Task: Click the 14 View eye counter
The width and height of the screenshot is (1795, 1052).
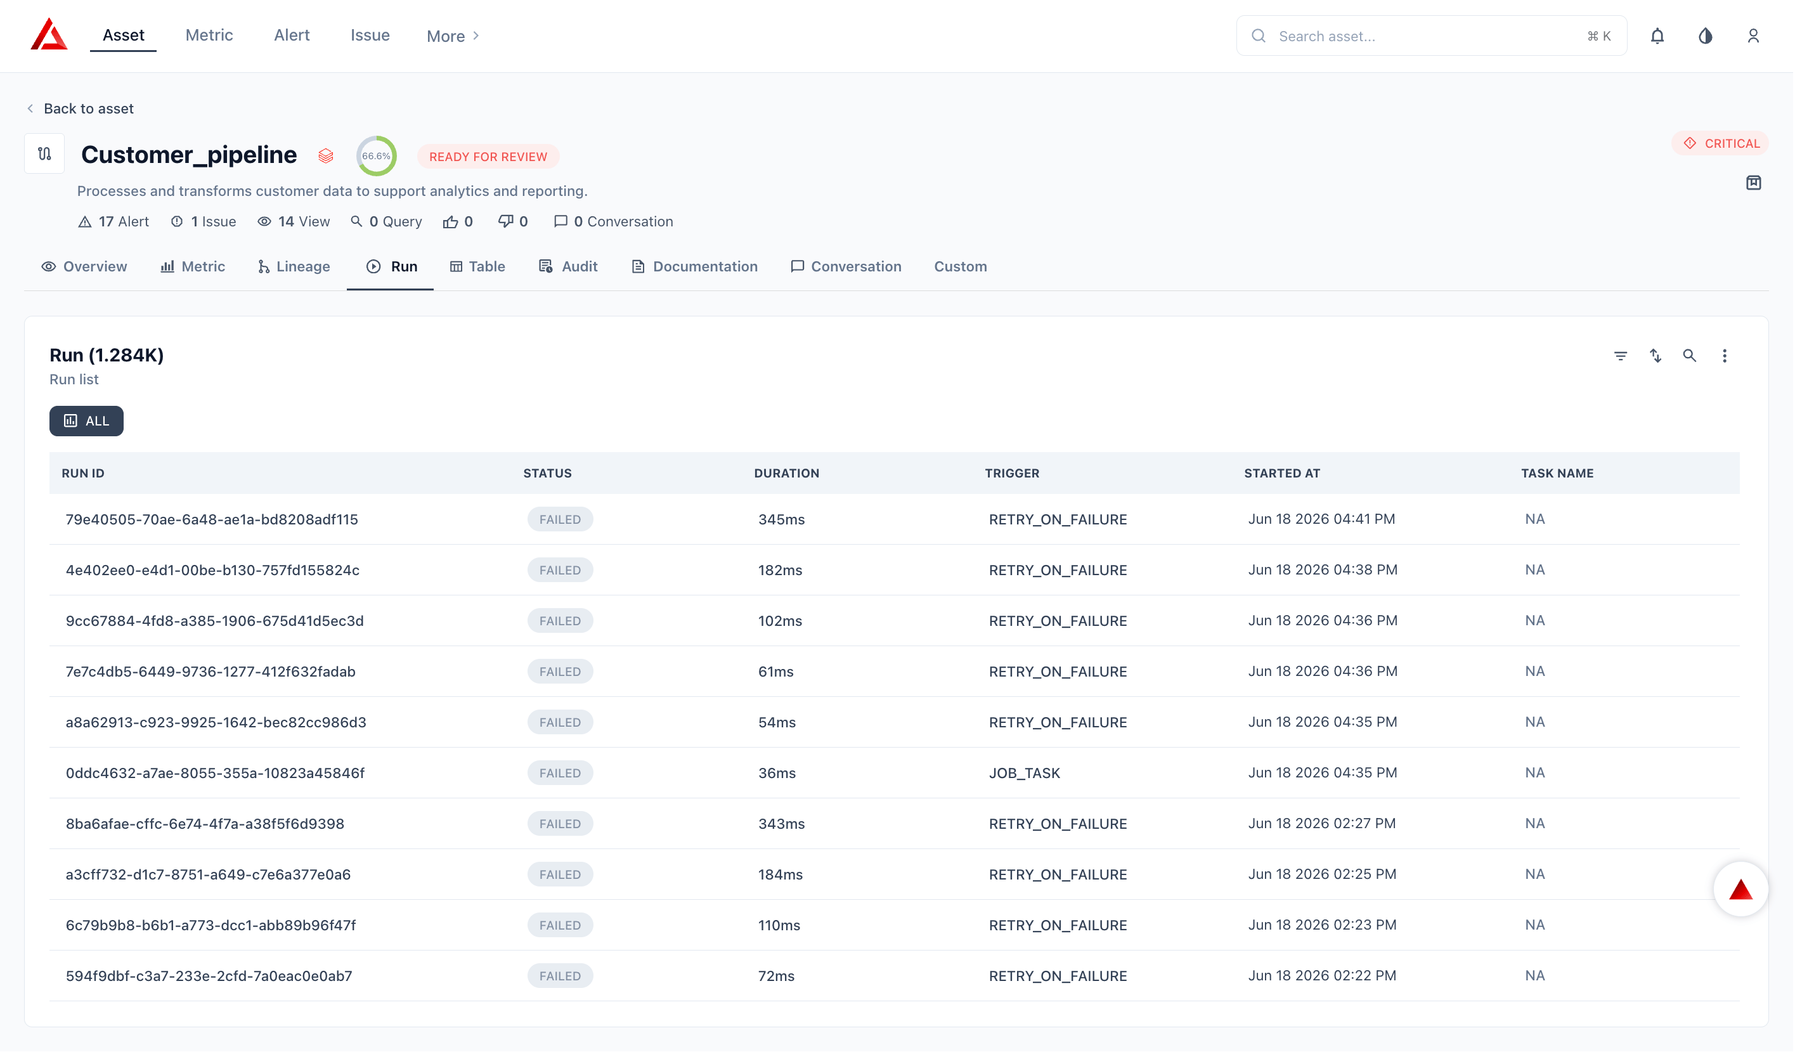Action: tap(294, 221)
